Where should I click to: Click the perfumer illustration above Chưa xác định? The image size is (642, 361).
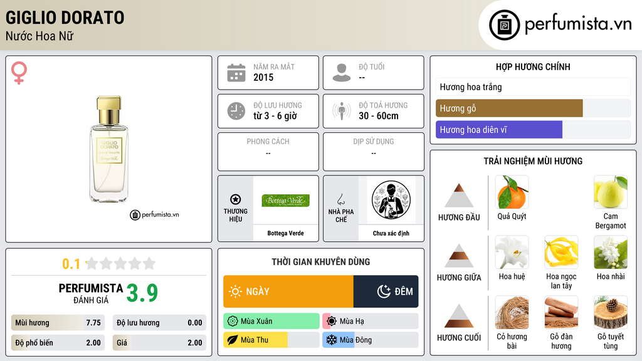coord(391,200)
